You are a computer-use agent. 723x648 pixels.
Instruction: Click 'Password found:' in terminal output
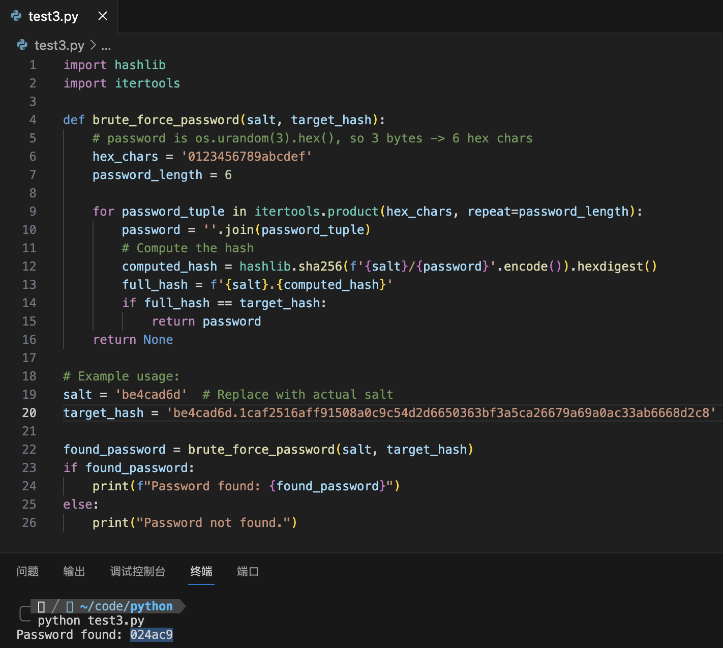[x=70, y=635]
